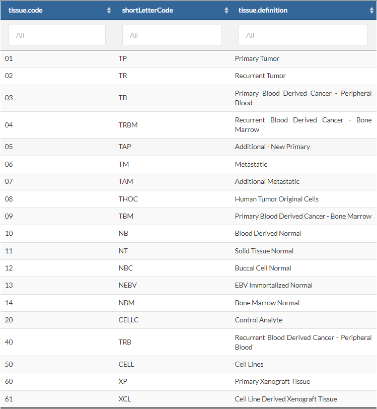Select EBV Immortalized Normal definition

(x=273, y=286)
